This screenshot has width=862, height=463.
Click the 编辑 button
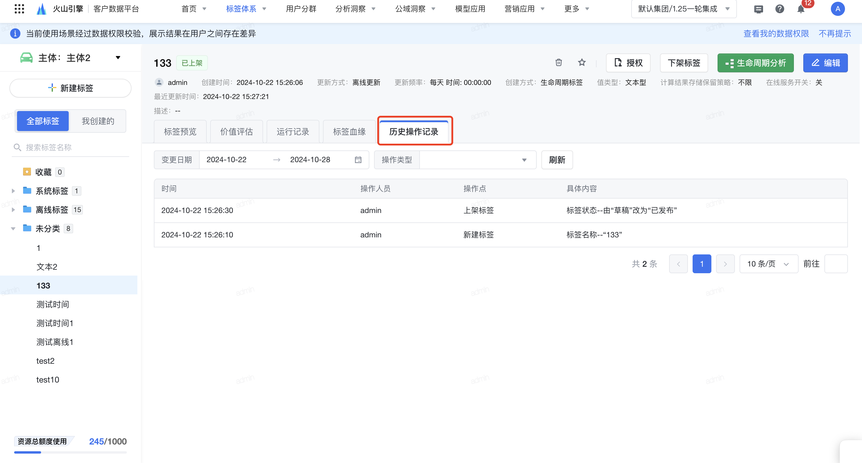(826, 63)
